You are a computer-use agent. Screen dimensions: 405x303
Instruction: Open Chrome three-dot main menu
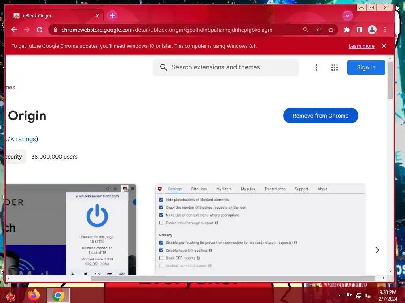pyautogui.click(x=385, y=30)
